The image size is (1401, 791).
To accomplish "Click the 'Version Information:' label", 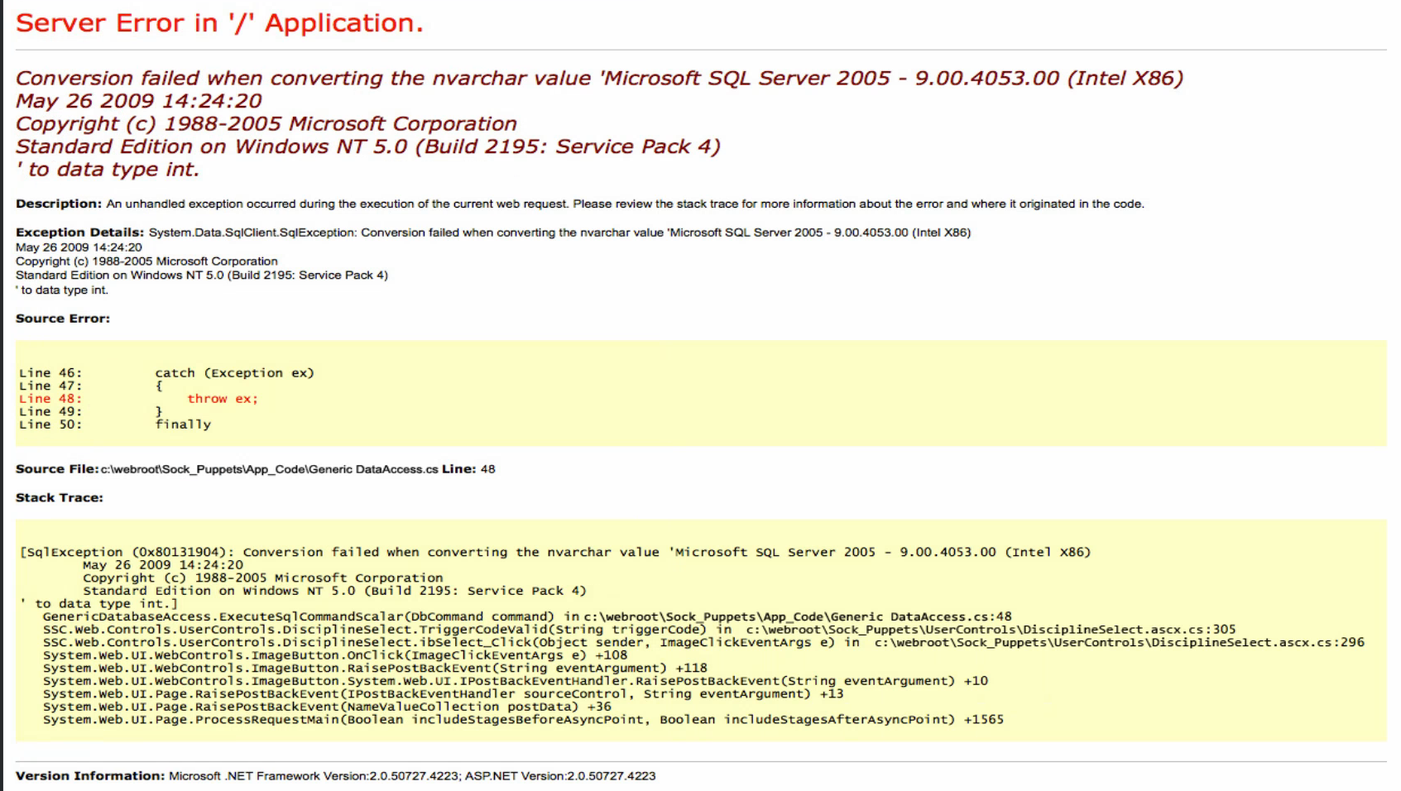I will click(89, 776).
